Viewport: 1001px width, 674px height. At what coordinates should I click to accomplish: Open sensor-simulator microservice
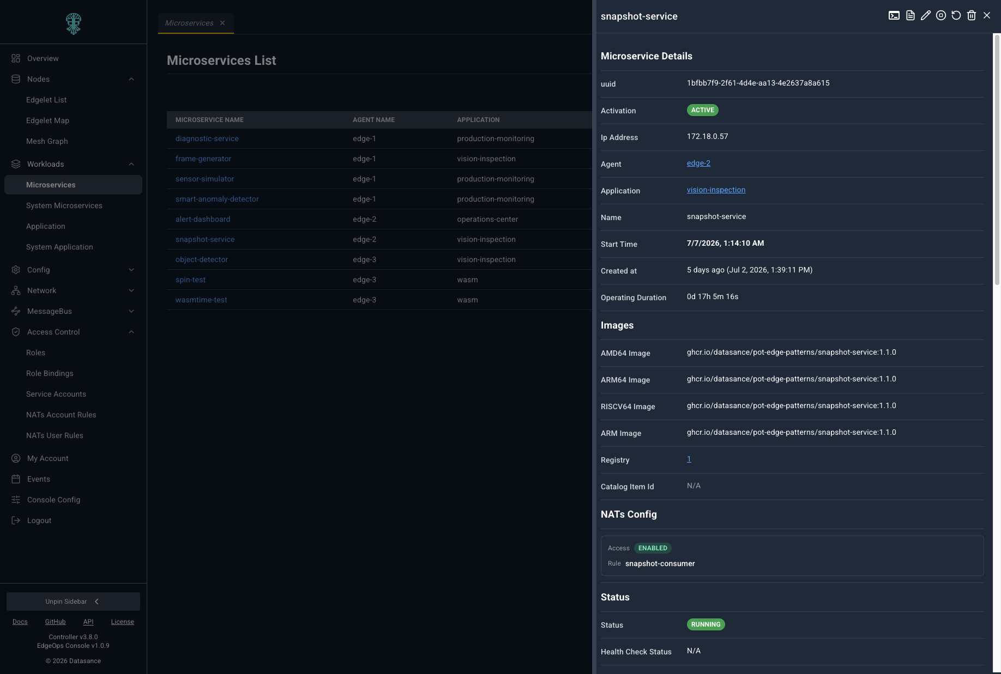pos(204,179)
